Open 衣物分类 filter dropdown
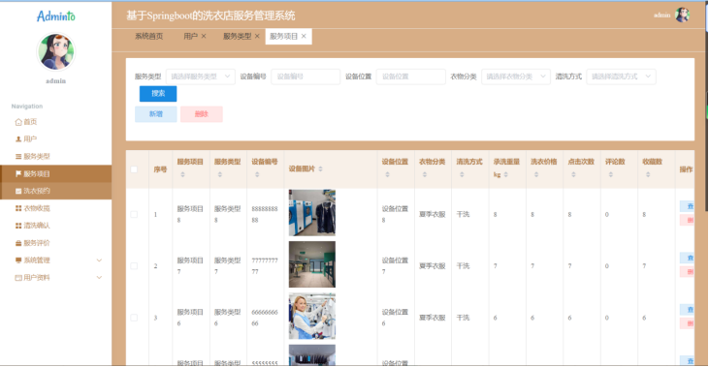 click(x=515, y=76)
